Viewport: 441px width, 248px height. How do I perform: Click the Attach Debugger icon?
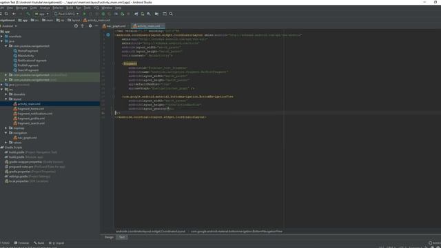[x=123, y=14]
